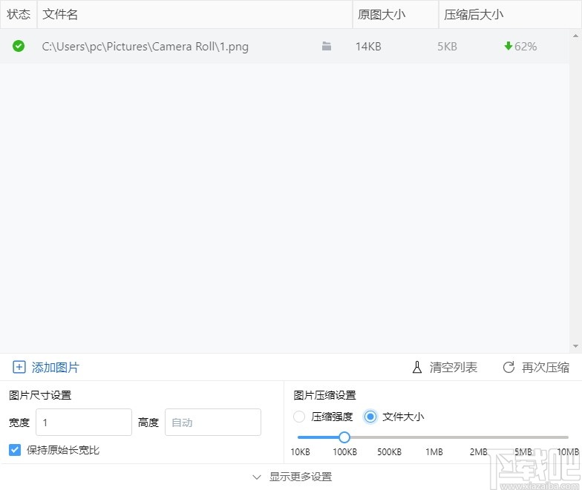Click the 62% reduction value
The height and width of the screenshot is (490, 582).
click(526, 46)
